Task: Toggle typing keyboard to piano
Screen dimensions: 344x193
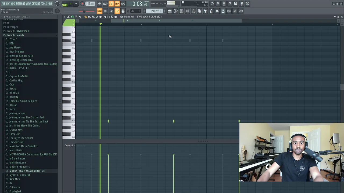Action: click(x=99, y=11)
